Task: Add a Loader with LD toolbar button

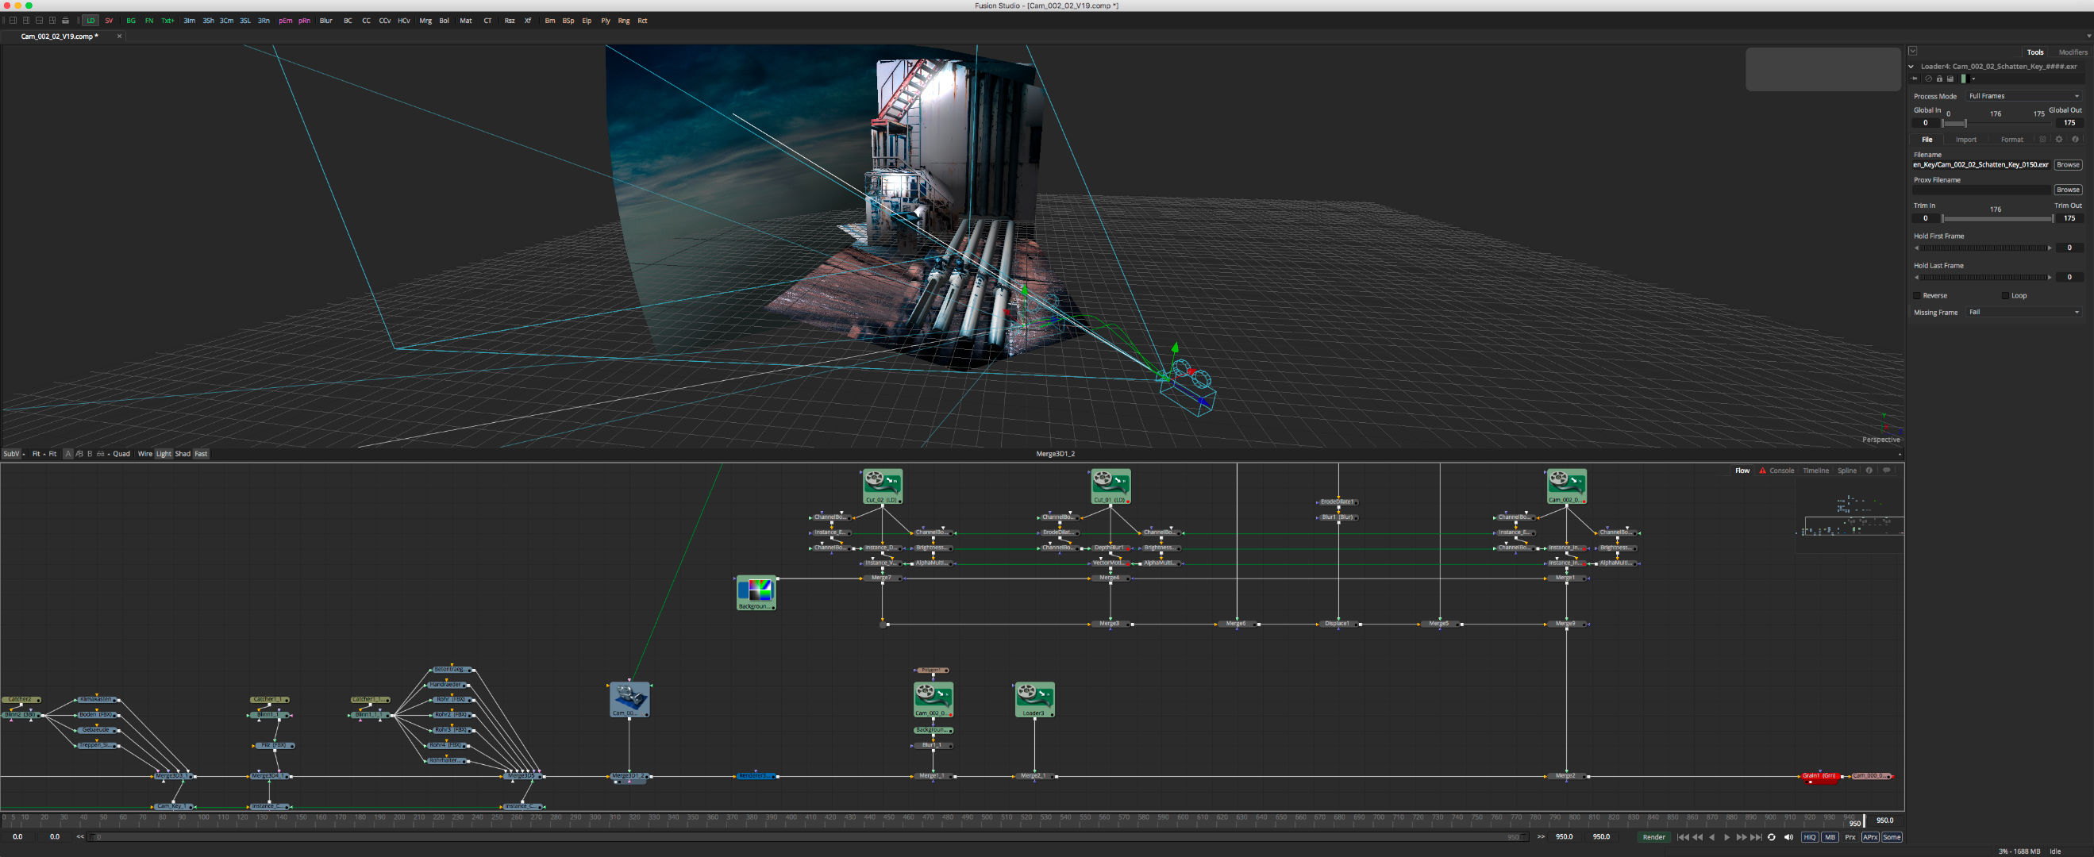Action: (x=90, y=21)
